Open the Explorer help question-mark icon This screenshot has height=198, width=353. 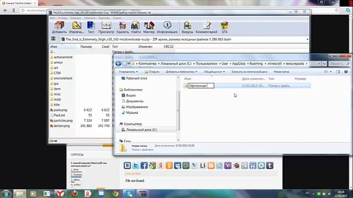346,71
